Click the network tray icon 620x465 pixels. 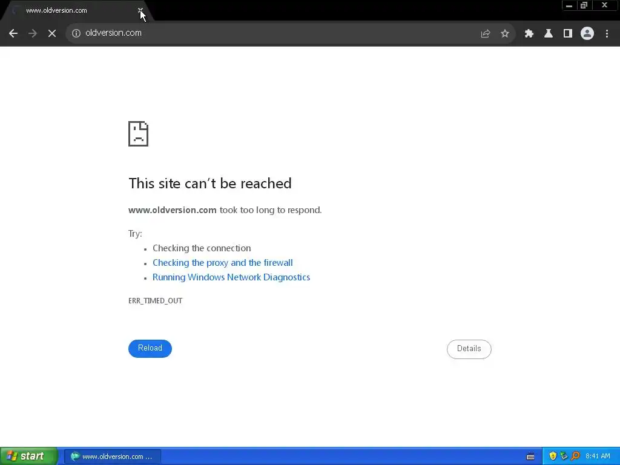click(564, 457)
